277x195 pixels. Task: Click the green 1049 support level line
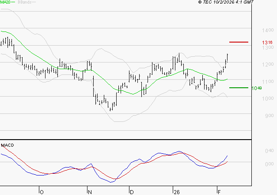pyautogui.click(x=239, y=88)
